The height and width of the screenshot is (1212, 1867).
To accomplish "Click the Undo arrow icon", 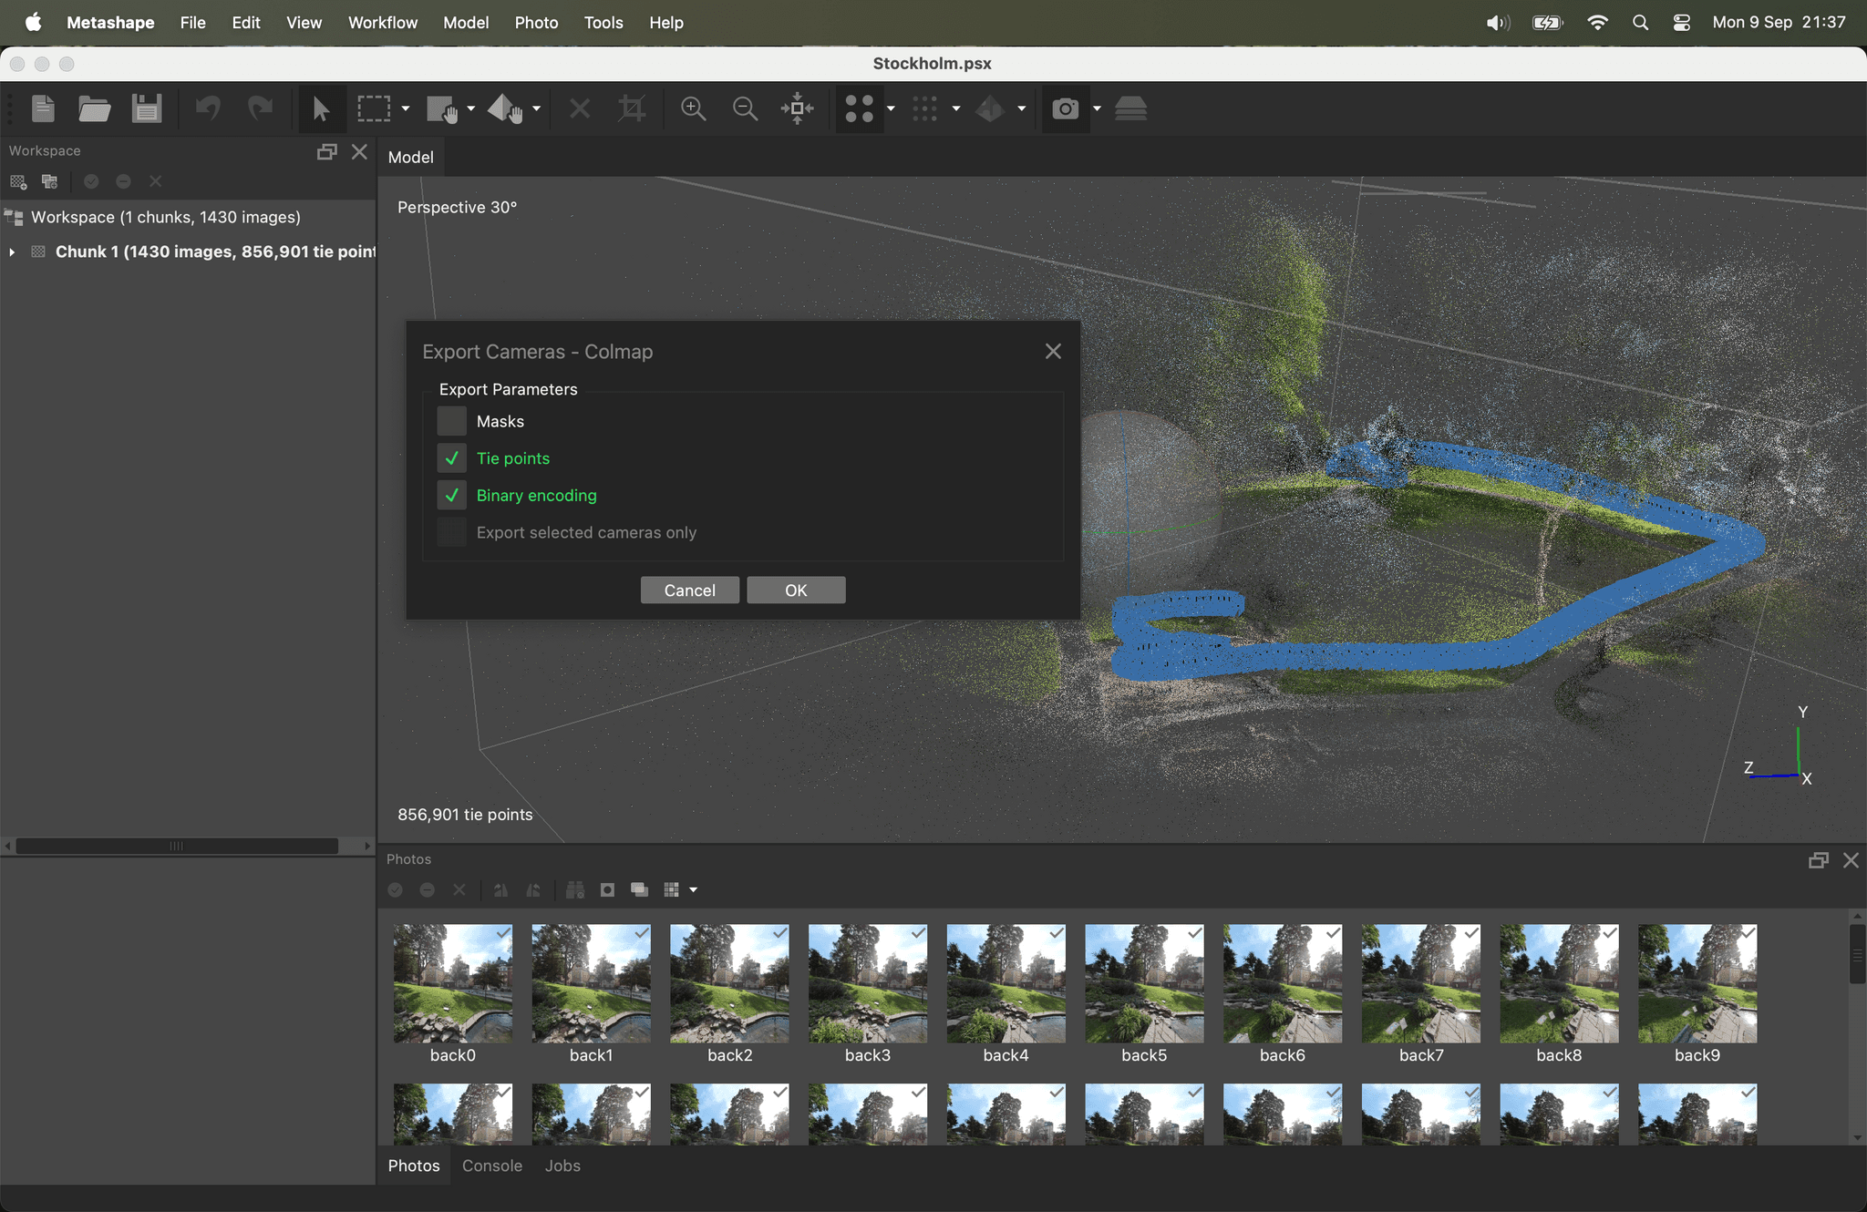I will [x=207, y=108].
